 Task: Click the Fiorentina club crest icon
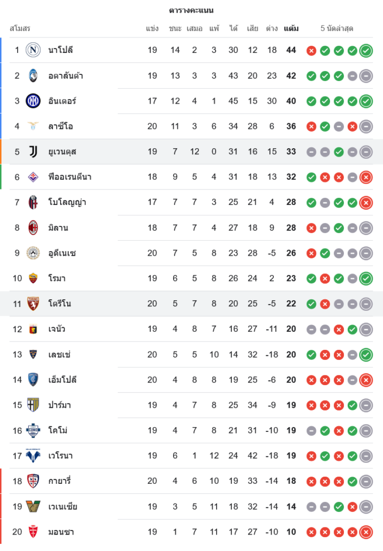tap(34, 177)
